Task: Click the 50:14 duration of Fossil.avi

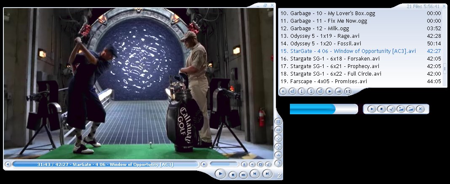Action: point(434,44)
